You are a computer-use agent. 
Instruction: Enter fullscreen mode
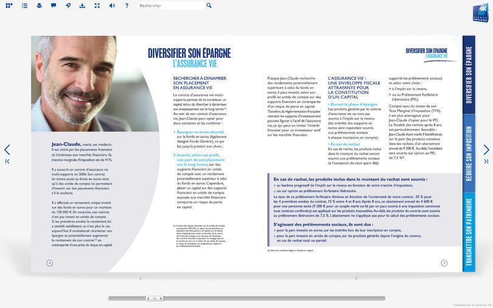click(97, 5)
